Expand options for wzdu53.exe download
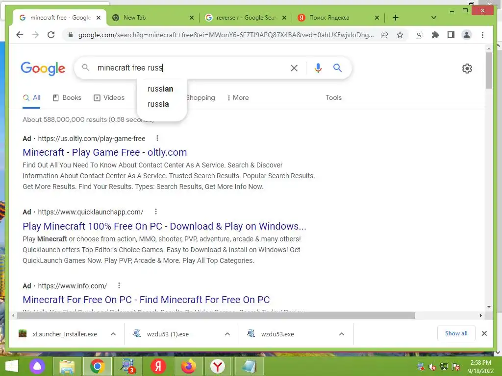 342,334
